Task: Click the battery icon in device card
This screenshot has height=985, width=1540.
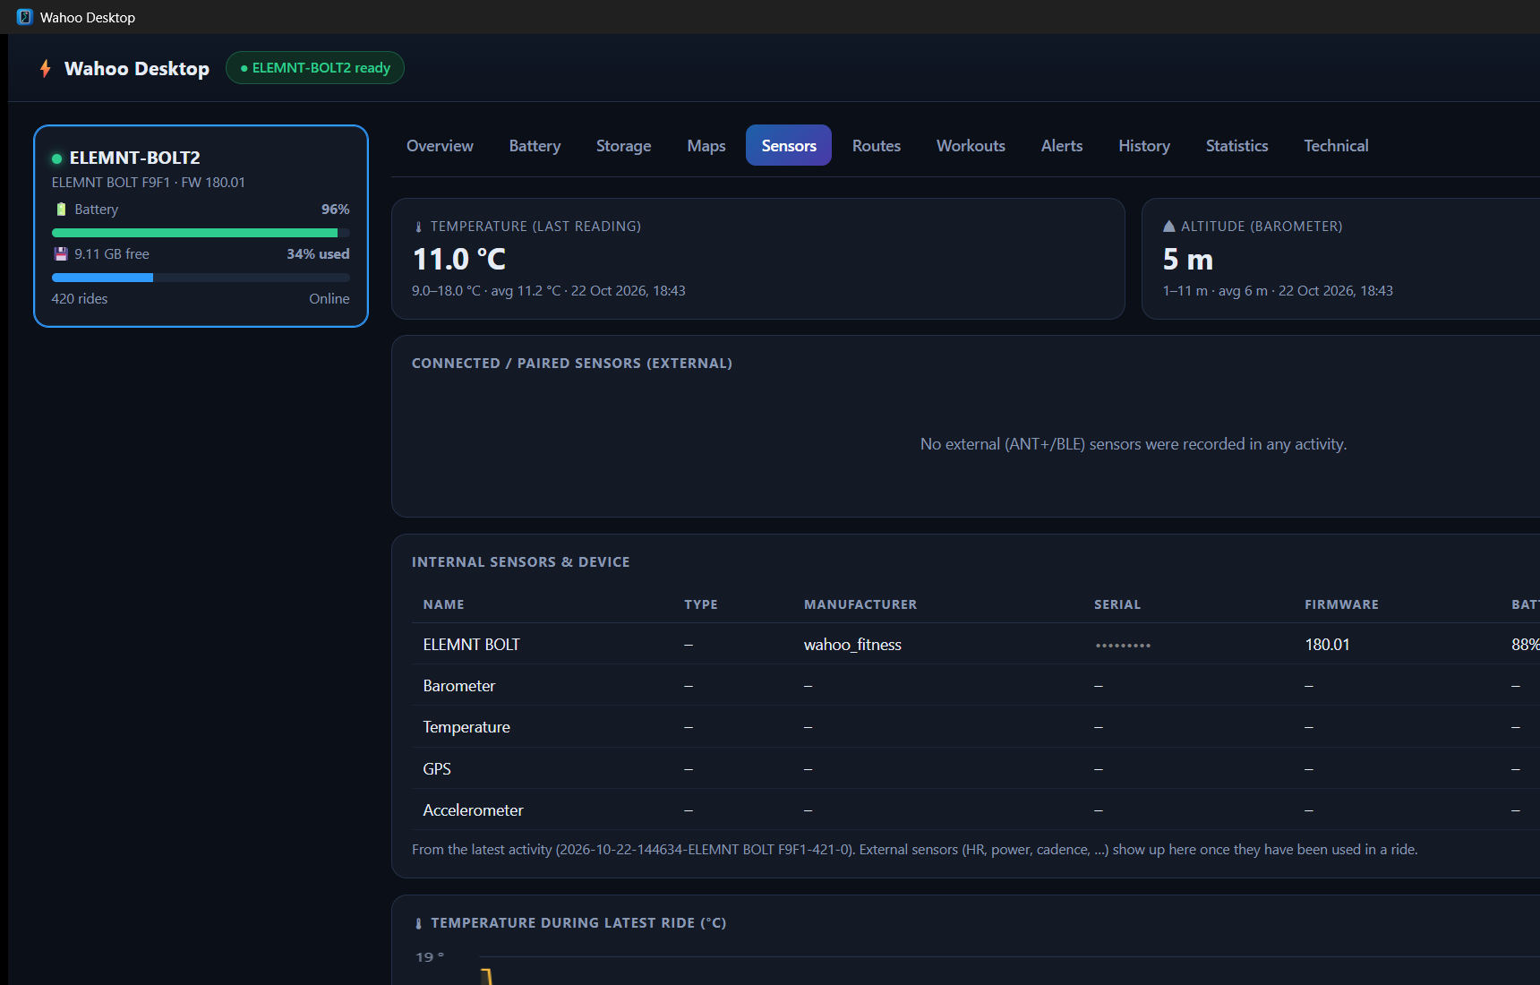Action: 61,210
